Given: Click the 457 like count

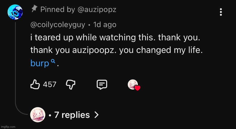Looking at the screenshot, I should coord(49,84).
